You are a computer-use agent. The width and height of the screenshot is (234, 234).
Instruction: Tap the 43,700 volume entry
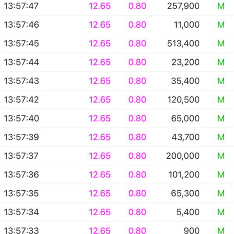(186, 137)
